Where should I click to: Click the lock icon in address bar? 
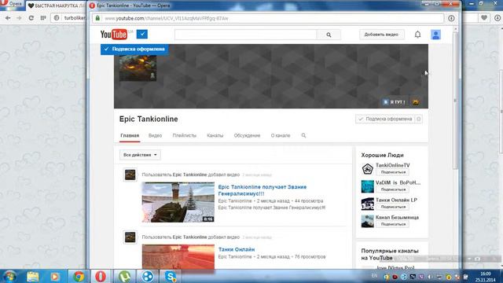pos(97,18)
